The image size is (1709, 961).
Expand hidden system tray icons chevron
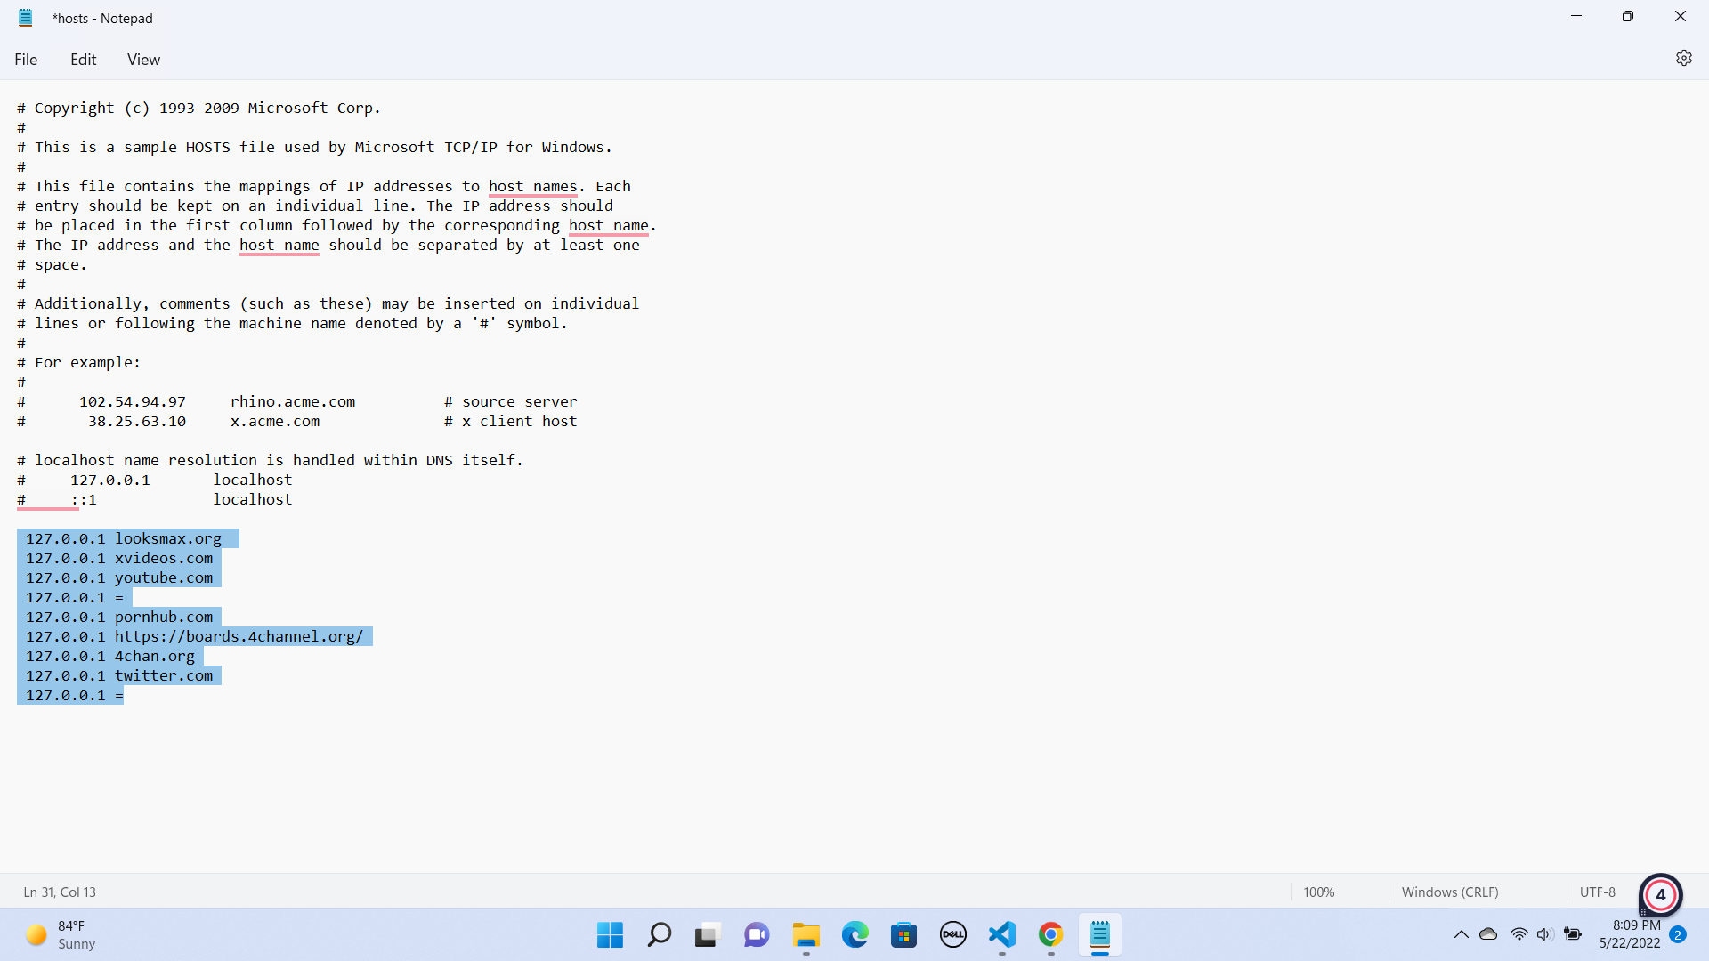tap(1461, 934)
